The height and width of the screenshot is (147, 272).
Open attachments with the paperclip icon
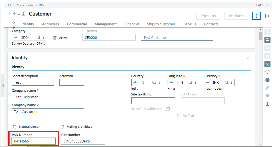pos(267,88)
